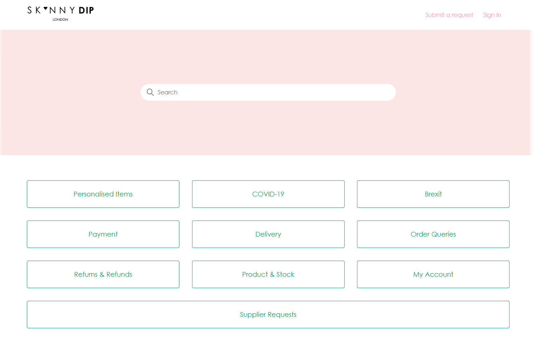Open the Supplier Requests category

coord(268,315)
